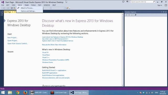
Task: Open the TEST menu
Action: click(x=40, y=5)
